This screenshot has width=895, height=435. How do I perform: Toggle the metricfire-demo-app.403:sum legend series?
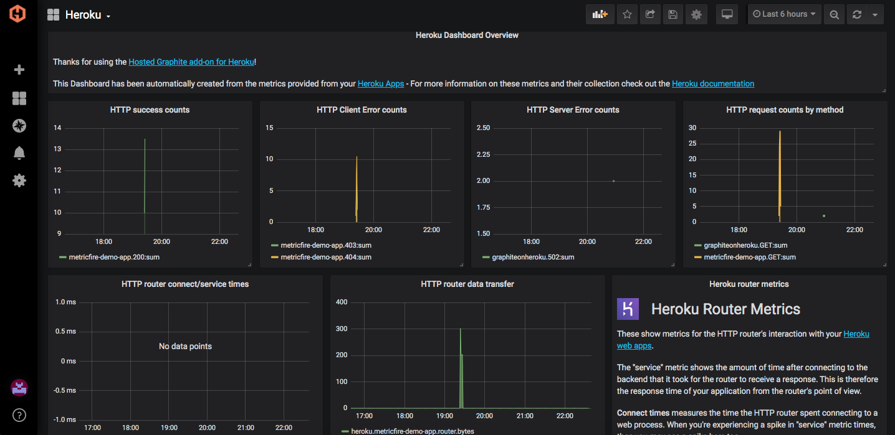pyautogui.click(x=326, y=246)
